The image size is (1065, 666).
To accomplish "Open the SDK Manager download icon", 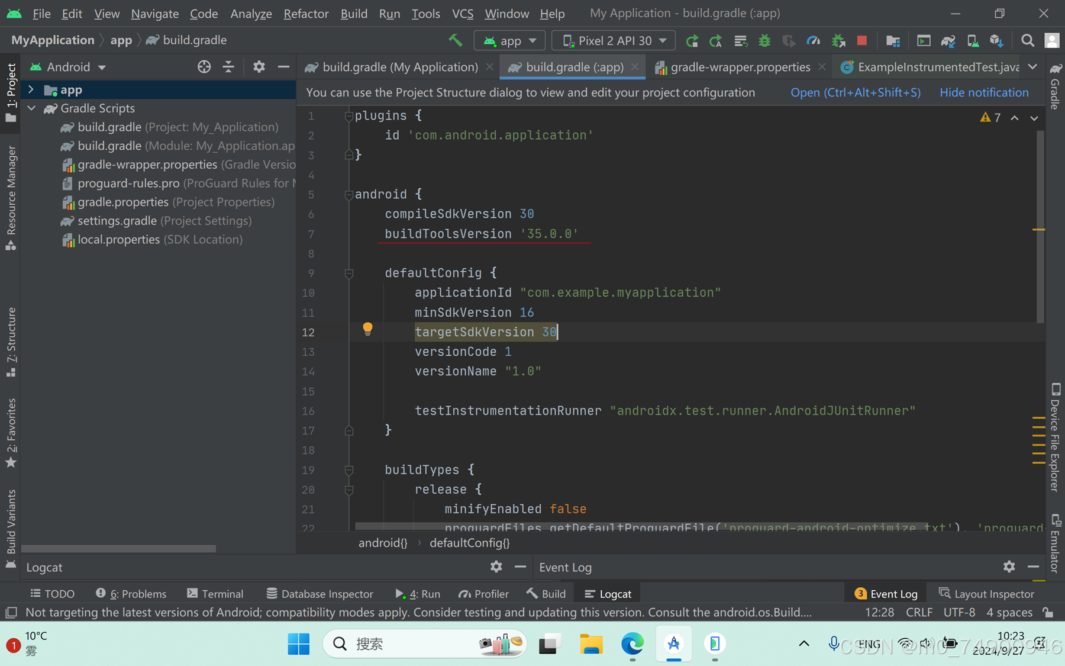I will tap(998, 40).
